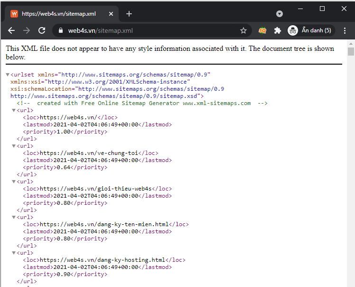Image resolution: width=355 pixels, height=287 pixels.
Task: Open a new tab with plus button
Action: pyautogui.click(x=129, y=14)
